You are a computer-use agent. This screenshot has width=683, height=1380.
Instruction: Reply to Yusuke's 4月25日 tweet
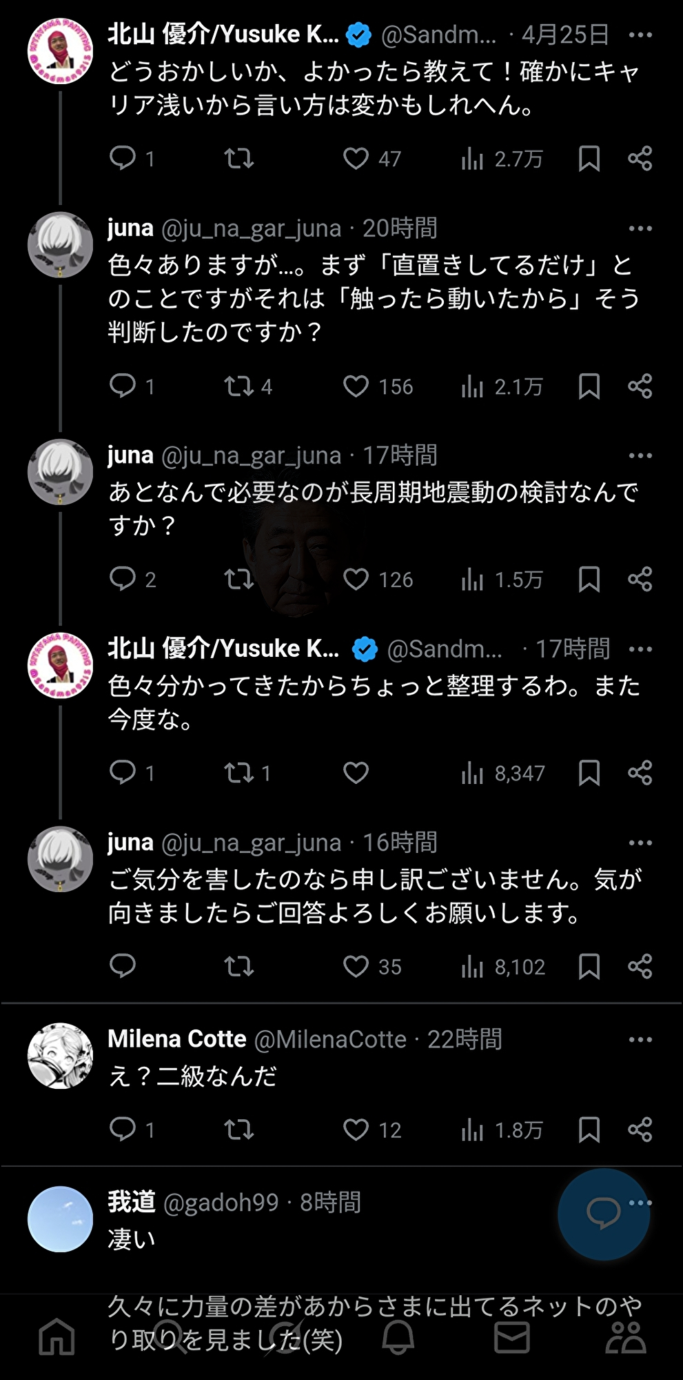[x=123, y=159]
